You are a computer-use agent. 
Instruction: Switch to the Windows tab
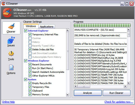click(x=31, y=26)
